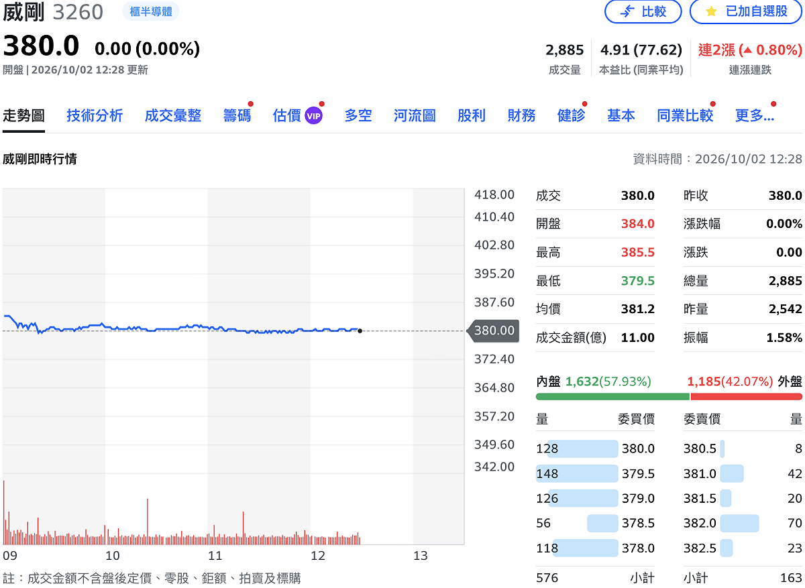Click the 威剛 stock name heading
The width and height of the screenshot is (805, 588).
[23, 11]
